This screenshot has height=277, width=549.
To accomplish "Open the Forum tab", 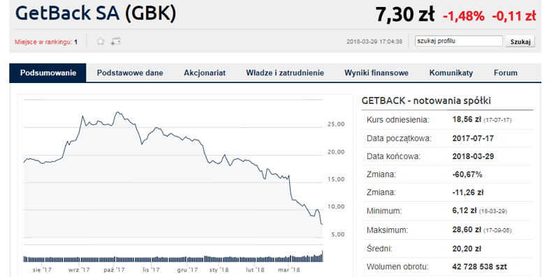I will [x=506, y=73].
